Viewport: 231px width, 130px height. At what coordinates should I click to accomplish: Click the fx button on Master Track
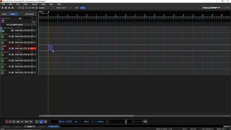[x=20, y=18]
